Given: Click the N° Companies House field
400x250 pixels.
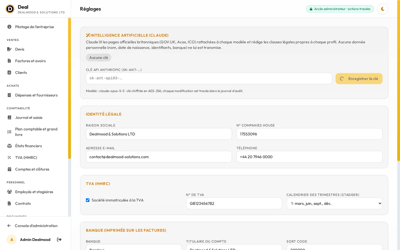Looking at the screenshot, I should [309, 134].
